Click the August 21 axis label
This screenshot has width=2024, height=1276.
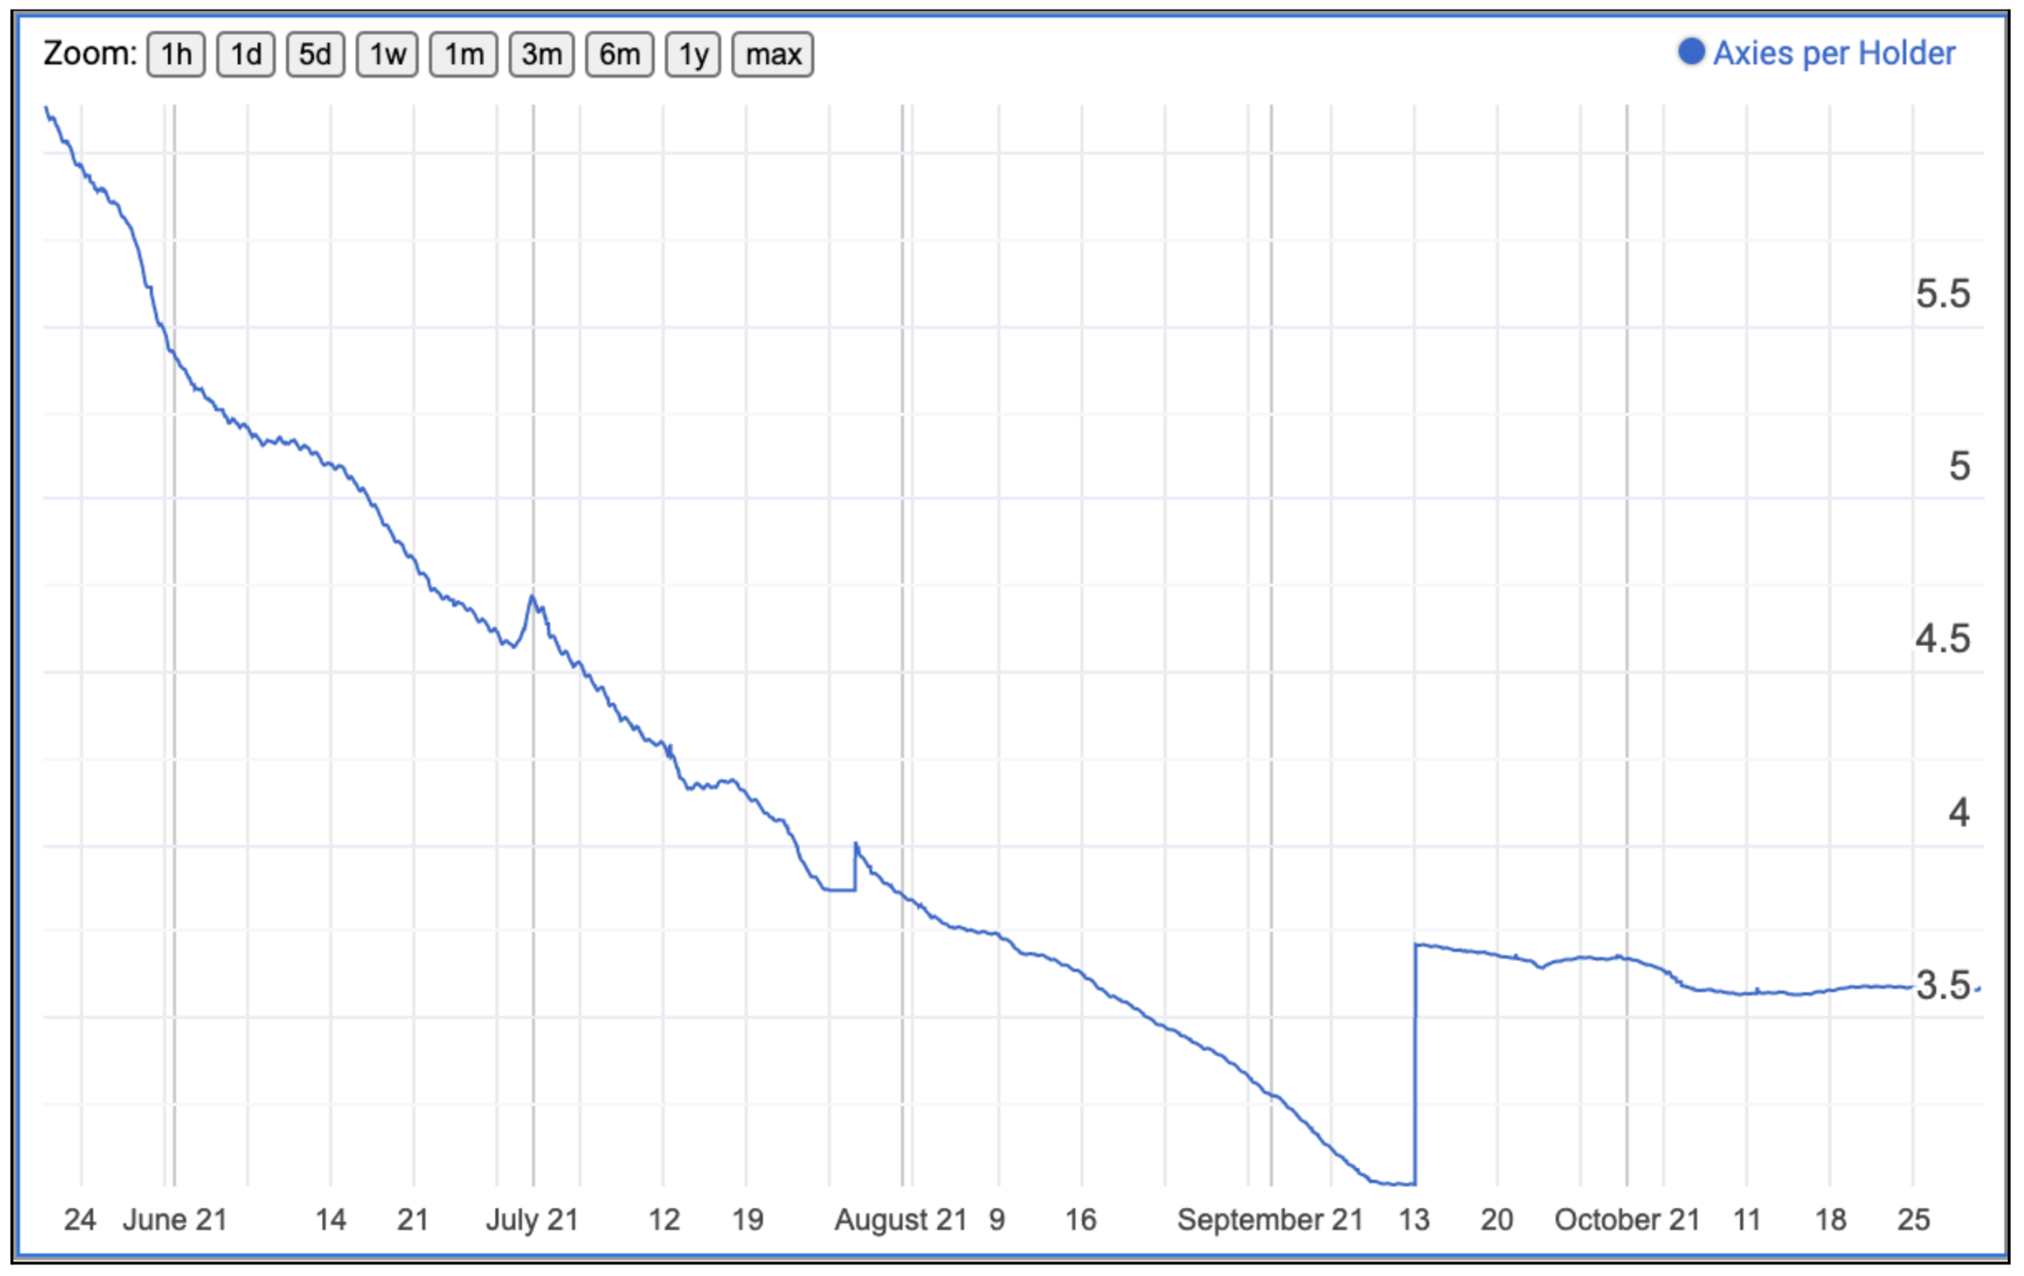(x=900, y=1219)
